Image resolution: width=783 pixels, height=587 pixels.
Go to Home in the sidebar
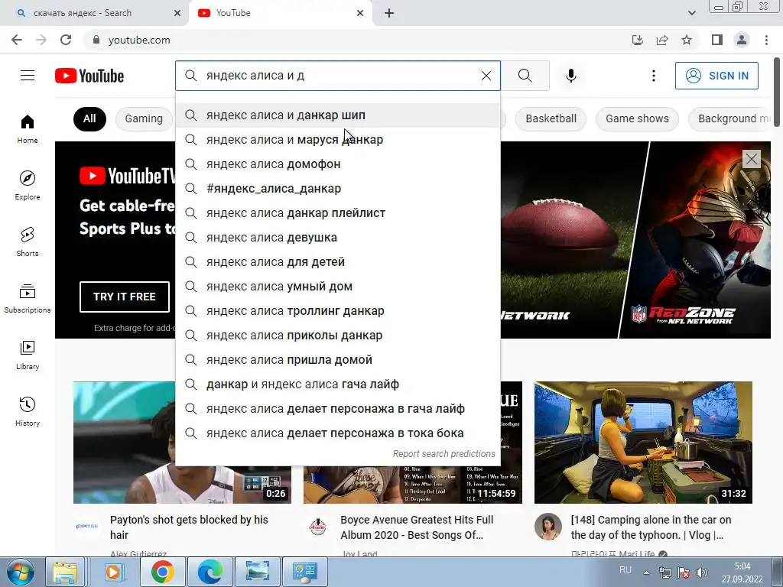click(x=28, y=128)
